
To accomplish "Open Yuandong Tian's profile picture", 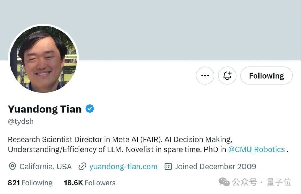I will pyautogui.click(x=44, y=59).
